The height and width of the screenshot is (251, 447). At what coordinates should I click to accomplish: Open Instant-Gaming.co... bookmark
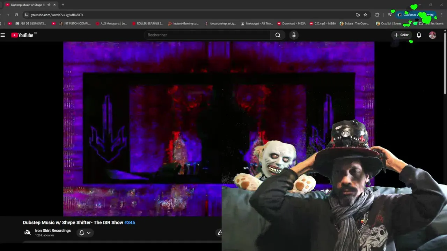click(x=183, y=24)
